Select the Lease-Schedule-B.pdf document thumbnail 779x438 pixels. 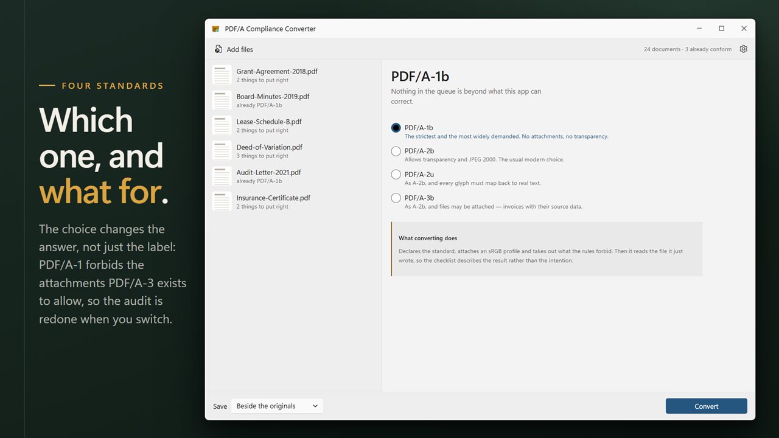[222, 126]
